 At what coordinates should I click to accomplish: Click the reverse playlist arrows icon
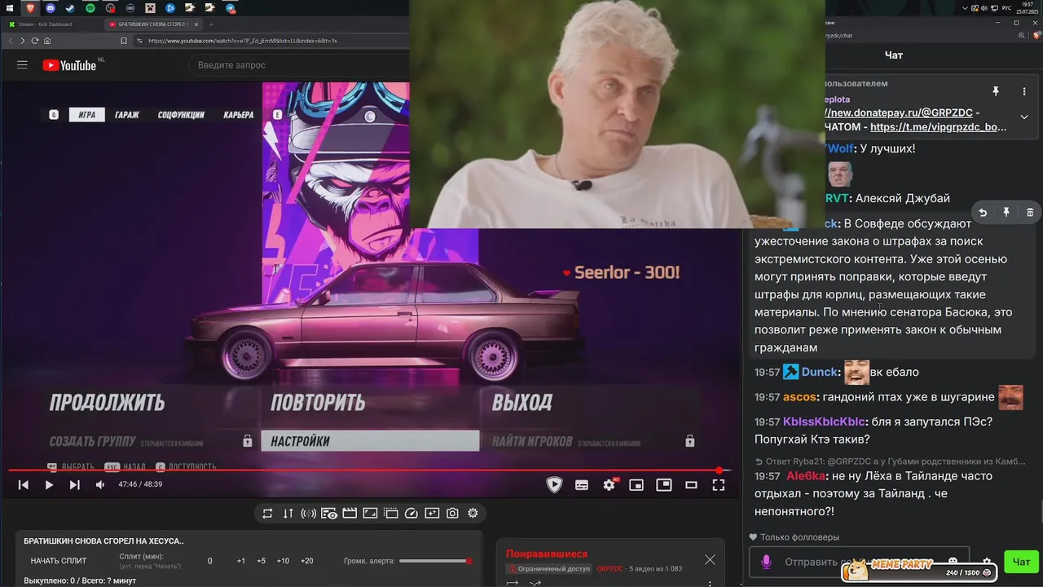[x=288, y=513]
